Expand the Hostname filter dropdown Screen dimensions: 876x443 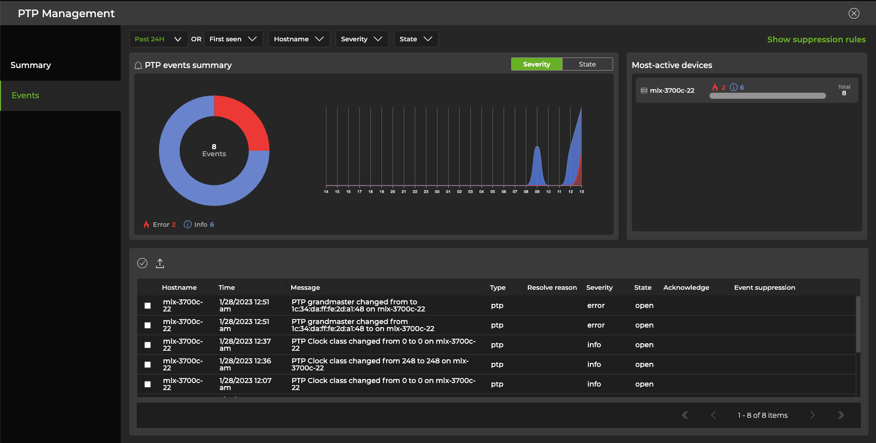(x=299, y=39)
